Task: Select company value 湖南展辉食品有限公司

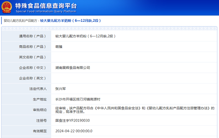Action: pos(73,68)
